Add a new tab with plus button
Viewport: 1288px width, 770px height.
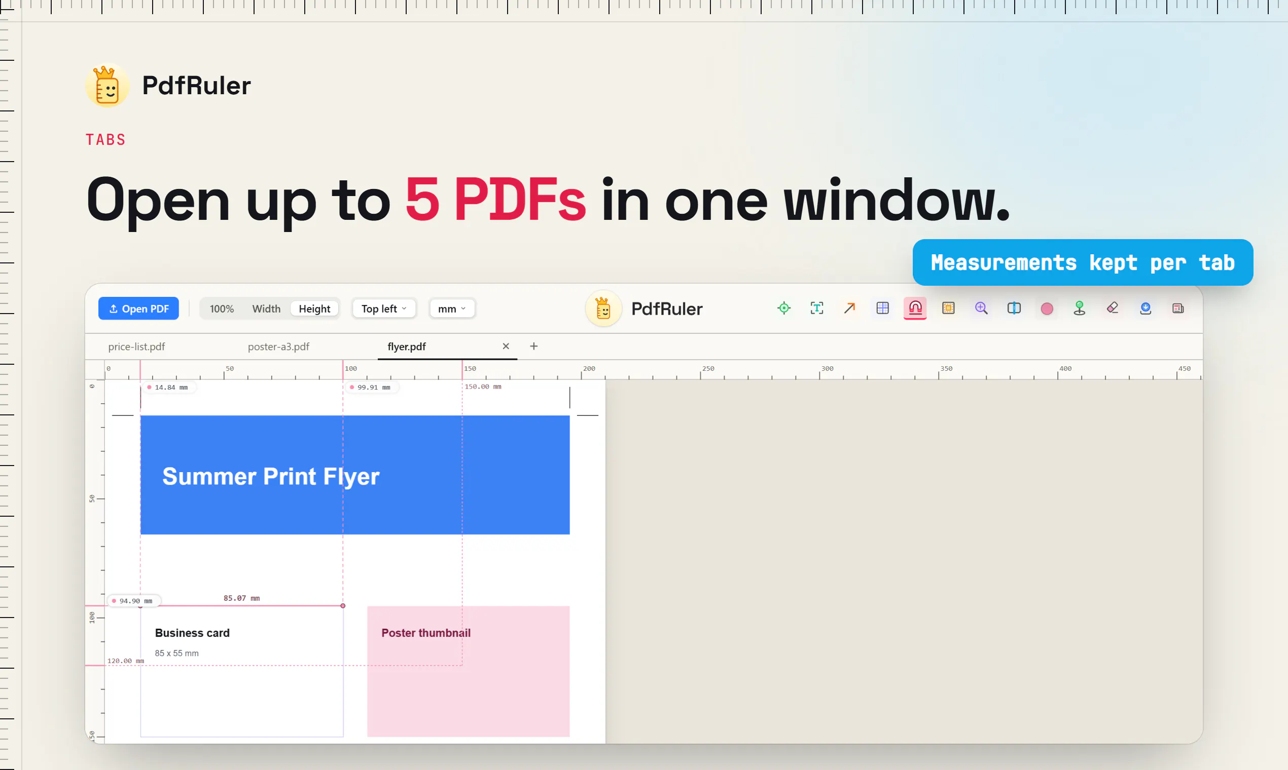pyautogui.click(x=534, y=346)
